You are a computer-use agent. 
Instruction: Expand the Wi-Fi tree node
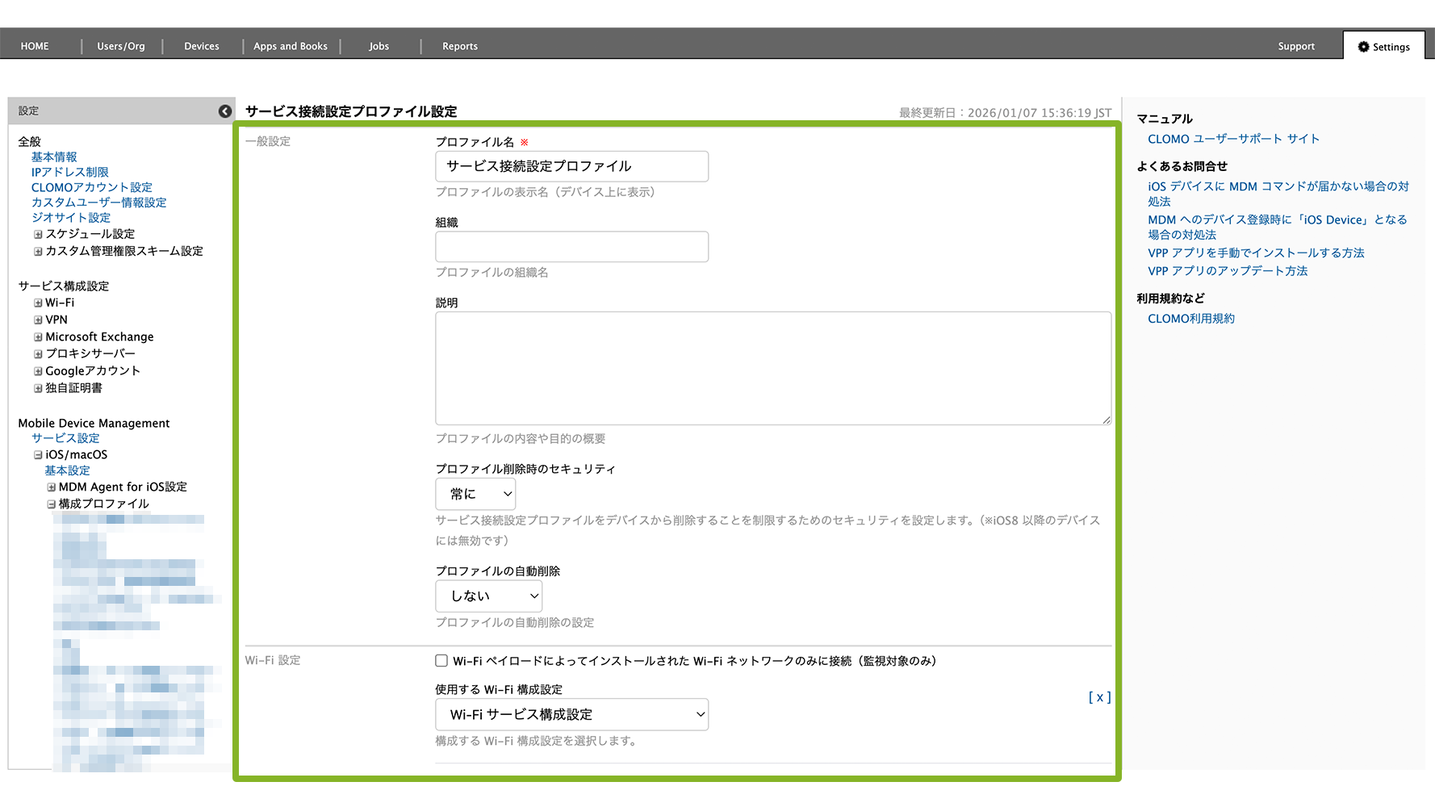click(x=38, y=303)
